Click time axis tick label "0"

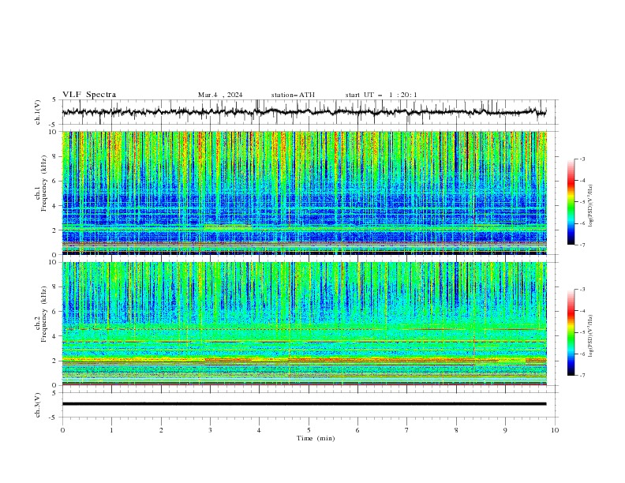pyautogui.click(x=62, y=430)
